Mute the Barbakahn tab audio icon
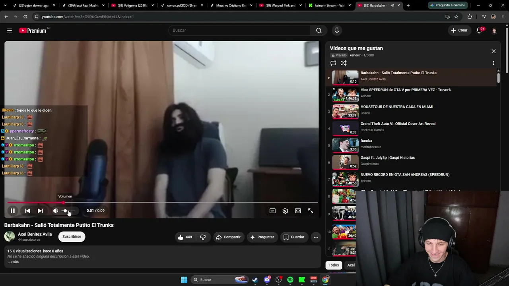The width and height of the screenshot is (509, 286). pyautogui.click(x=392, y=6)
